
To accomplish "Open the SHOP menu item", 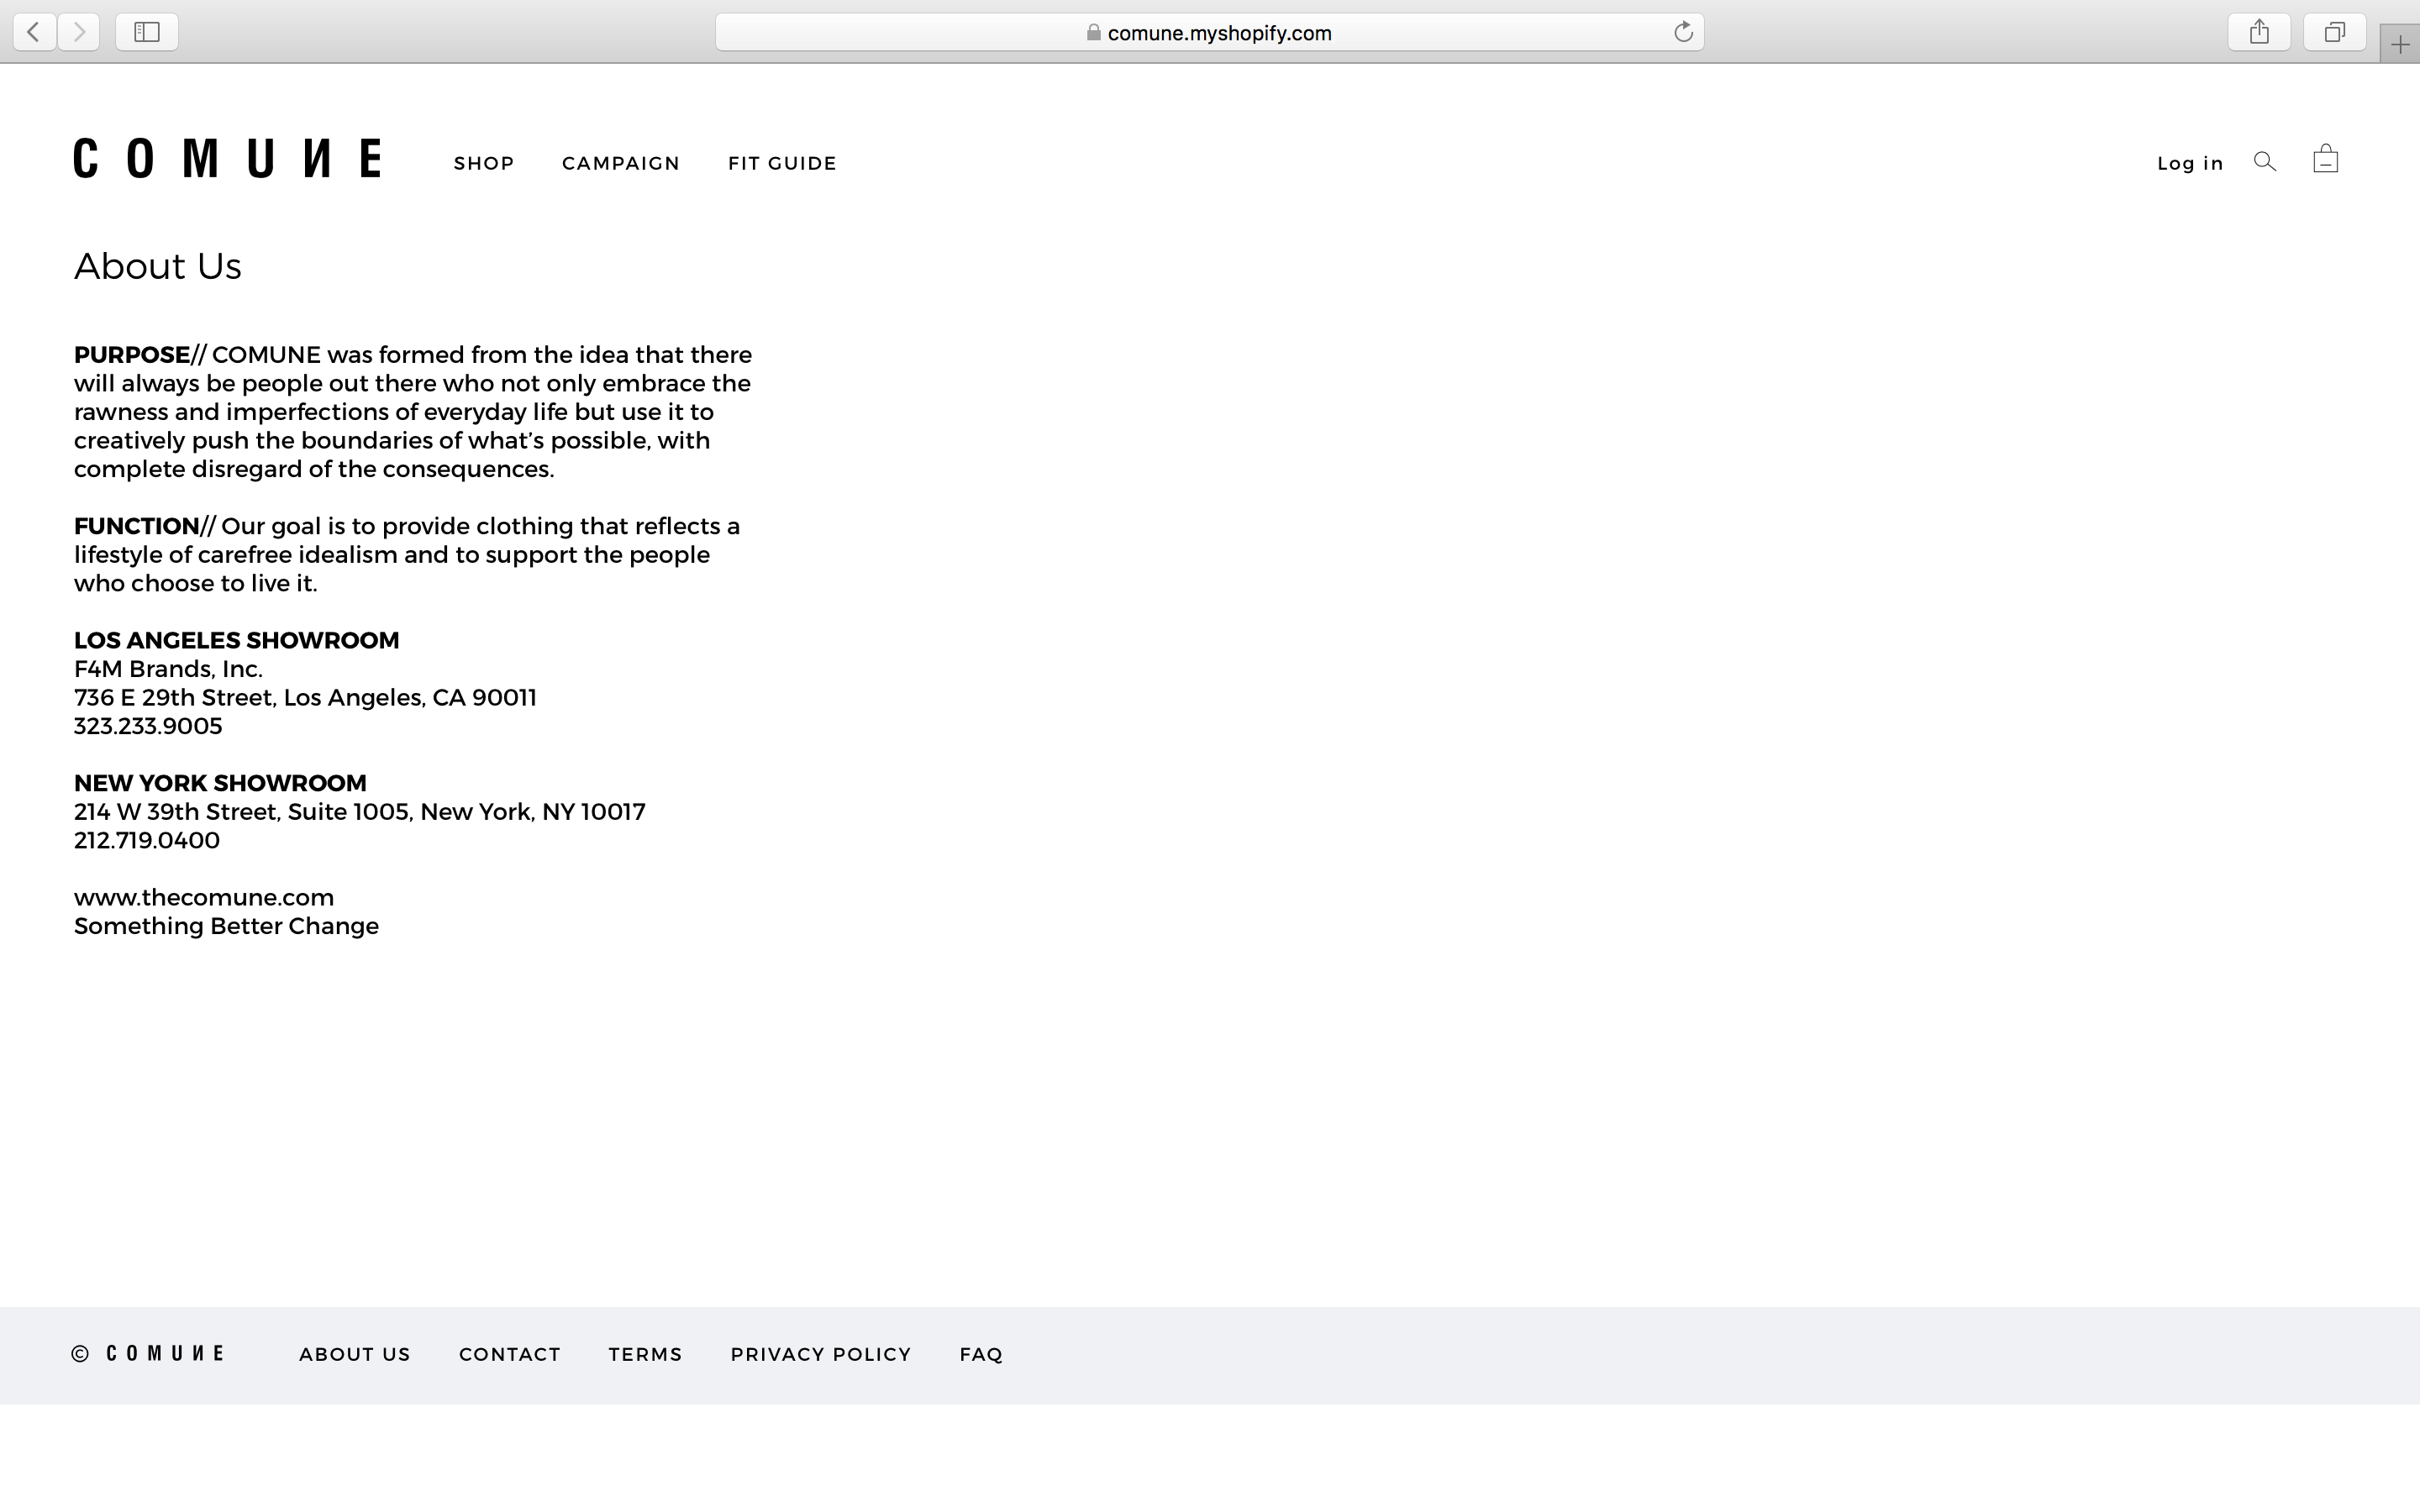I will [x=484, y=163].
